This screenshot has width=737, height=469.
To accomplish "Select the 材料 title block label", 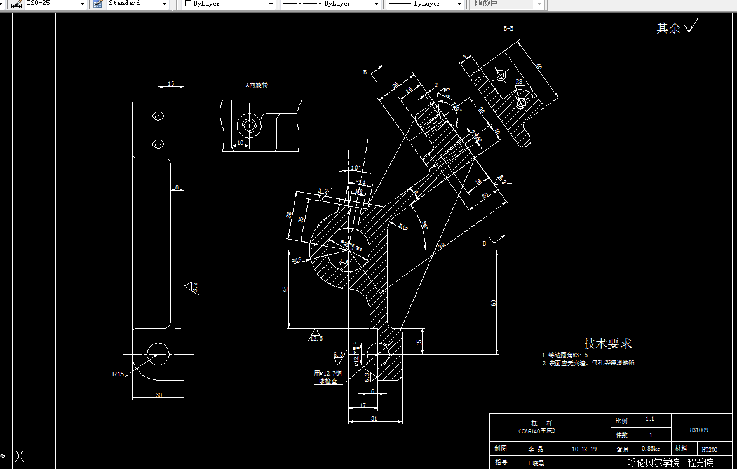I will pyautogui.click(x=680, y=449).
